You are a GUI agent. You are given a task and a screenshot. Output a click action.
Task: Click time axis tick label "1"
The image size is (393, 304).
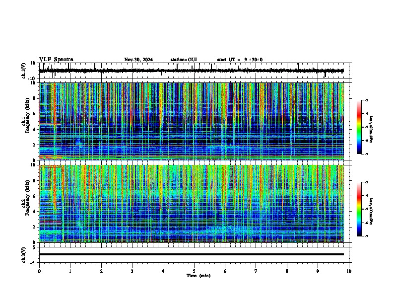70,271
